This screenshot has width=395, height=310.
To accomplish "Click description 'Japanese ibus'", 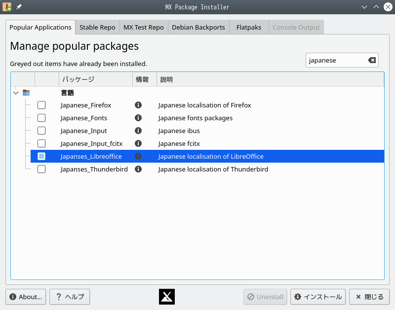I will point(179,131).
